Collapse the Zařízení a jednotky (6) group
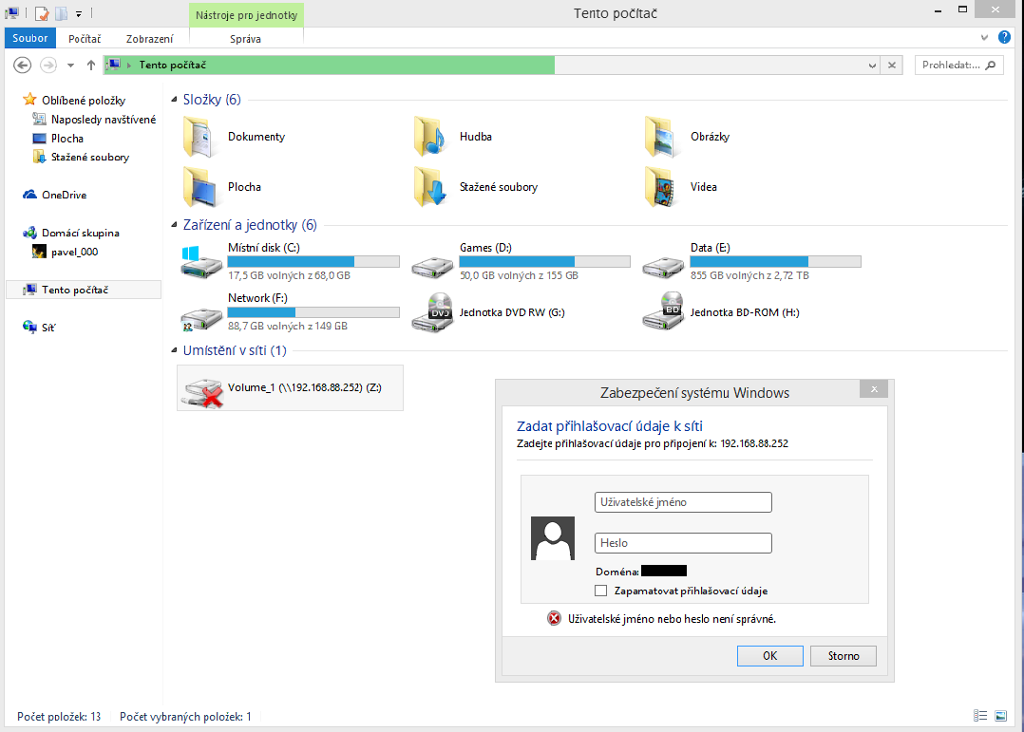The height and width of the screenshot is (732, 1024). [x=175, y=225]
